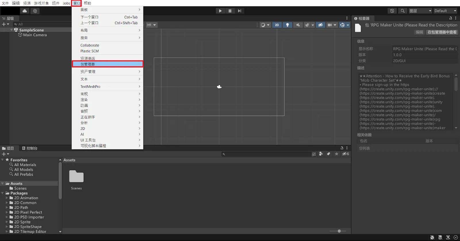
Task: Click the 在包管理器中查看 button
Action: click(x=442, y=32)
